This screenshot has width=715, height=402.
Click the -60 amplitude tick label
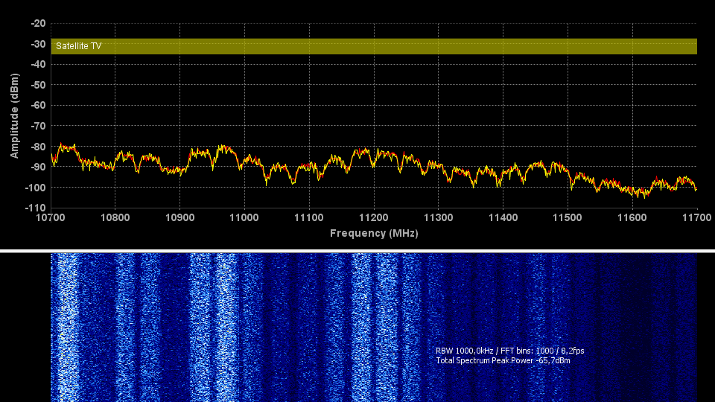(36, 105)
